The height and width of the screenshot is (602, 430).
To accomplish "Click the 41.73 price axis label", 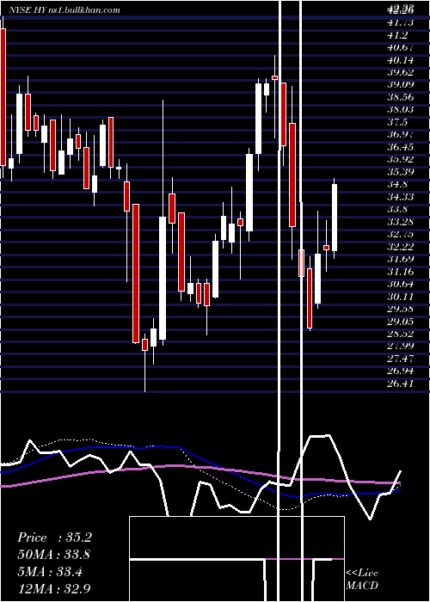I will [x=401, y=23].
